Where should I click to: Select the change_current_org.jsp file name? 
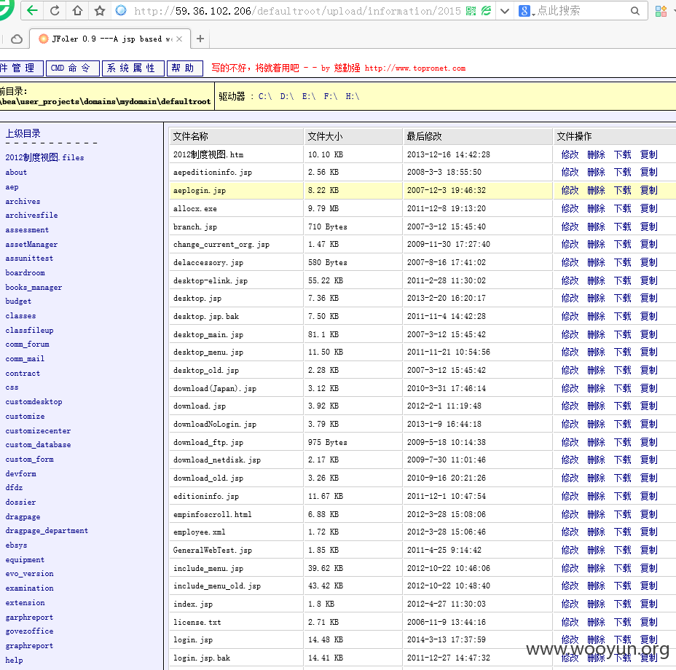(221, 245)
